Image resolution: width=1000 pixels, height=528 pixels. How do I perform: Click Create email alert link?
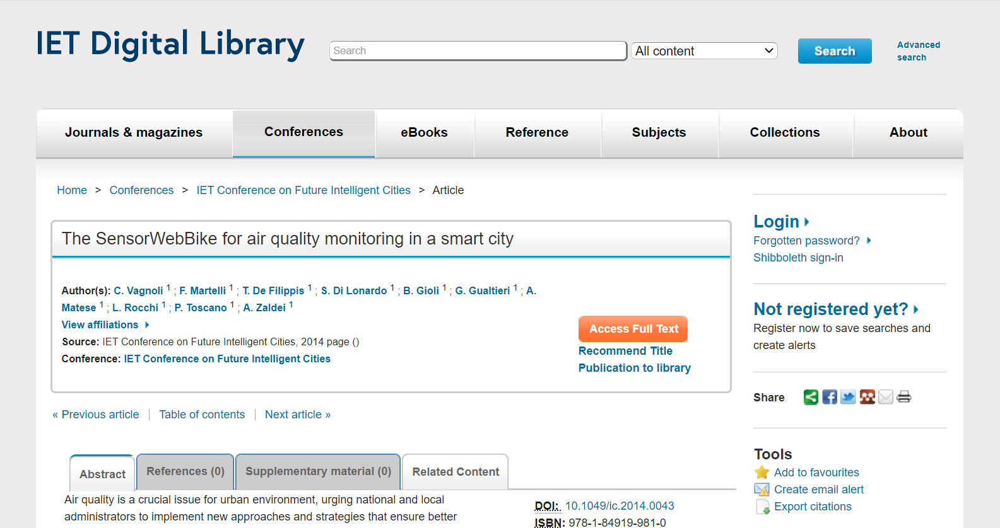click(x=819, y=490)
